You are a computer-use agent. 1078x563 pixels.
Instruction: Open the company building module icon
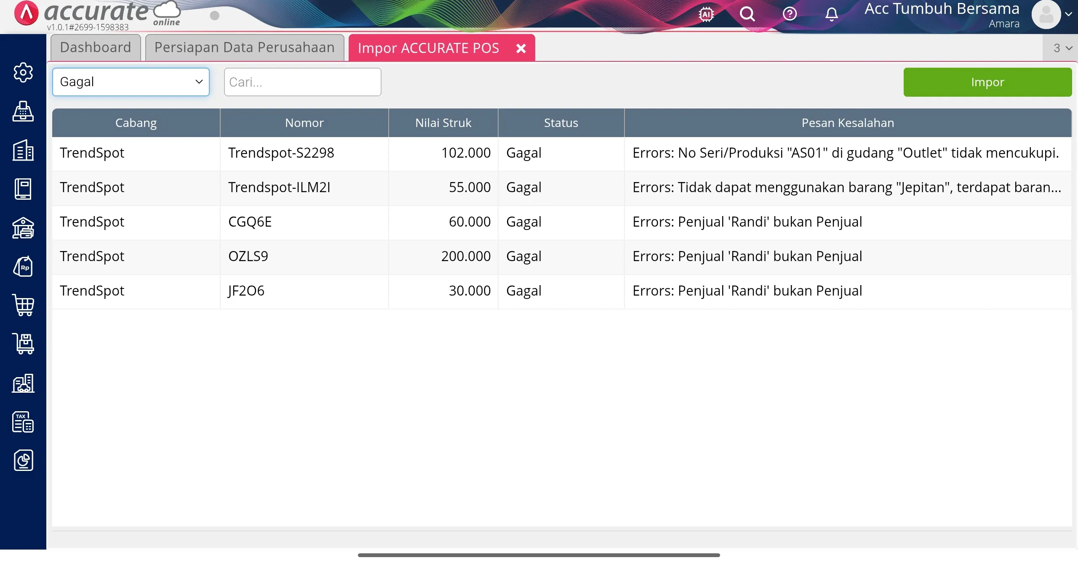[23, 150]
